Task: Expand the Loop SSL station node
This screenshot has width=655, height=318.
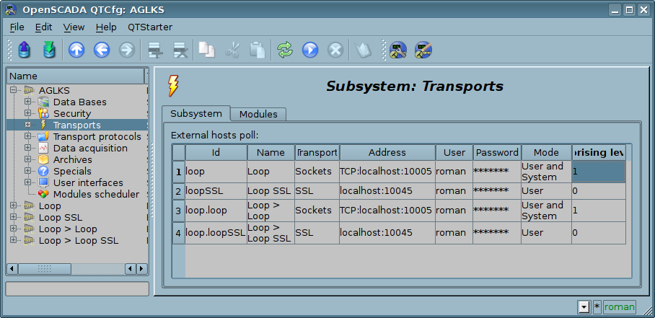Action: (x=14, y=217)
